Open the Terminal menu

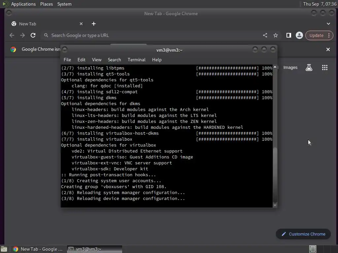coord(136,60)
